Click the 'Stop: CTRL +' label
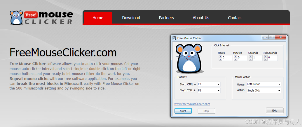This screenshot has width=302, height=127. [187, 90]
